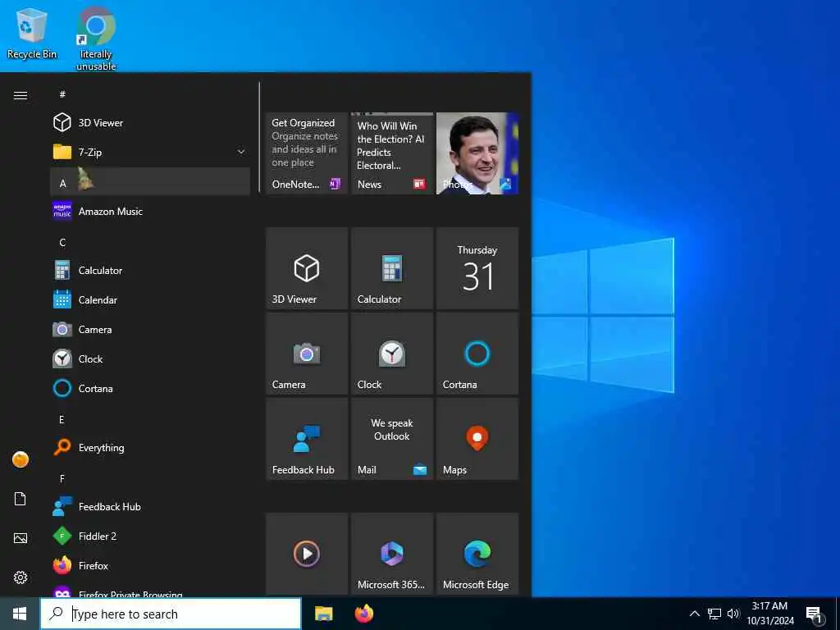Open the Camera tile

307,354
